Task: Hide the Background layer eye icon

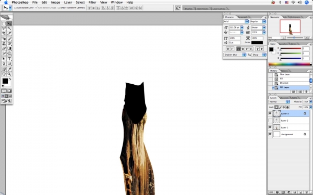Action: [270, 134]
